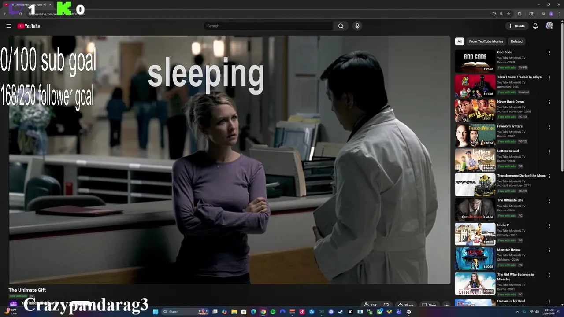Open the YouTube hamburger guide menu
The image size is (564, 317).
8,26
